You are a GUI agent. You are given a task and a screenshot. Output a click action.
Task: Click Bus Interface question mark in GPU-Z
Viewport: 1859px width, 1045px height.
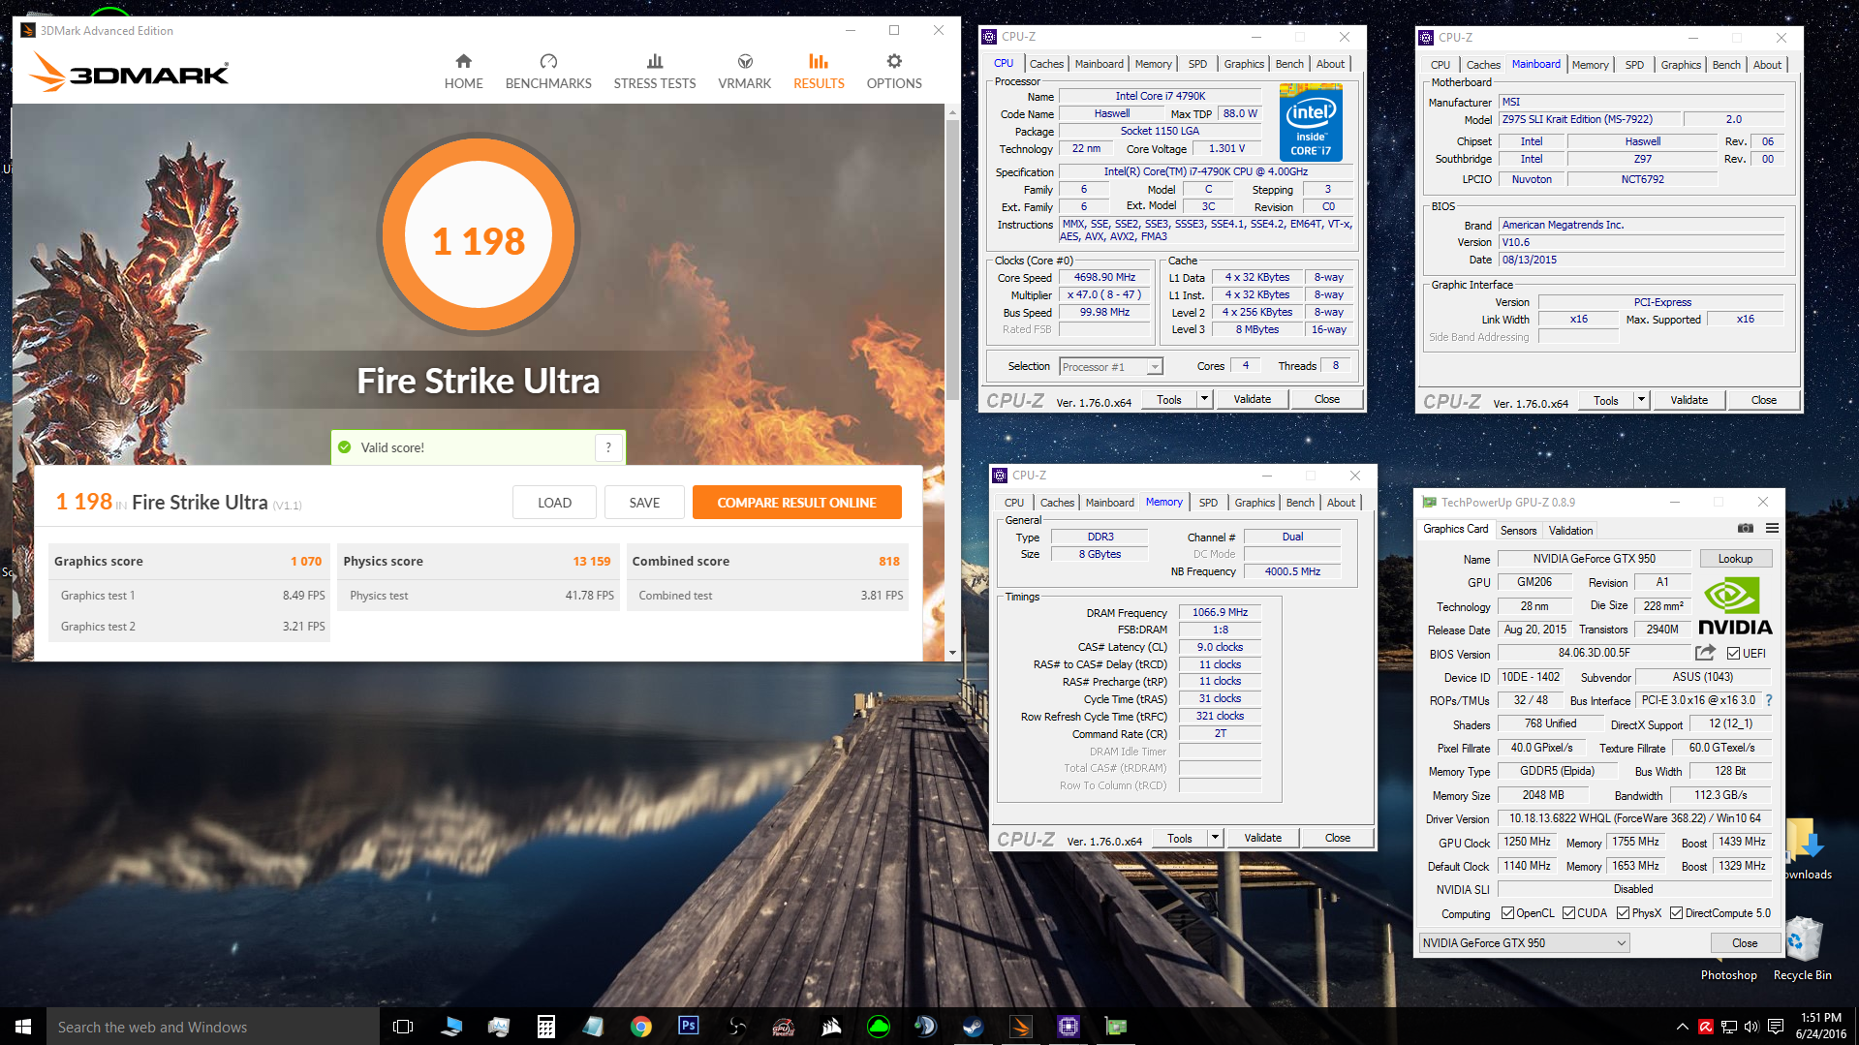click(1769, 700)
